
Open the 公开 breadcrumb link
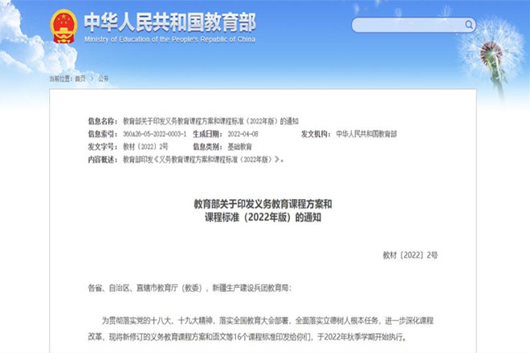104,79
